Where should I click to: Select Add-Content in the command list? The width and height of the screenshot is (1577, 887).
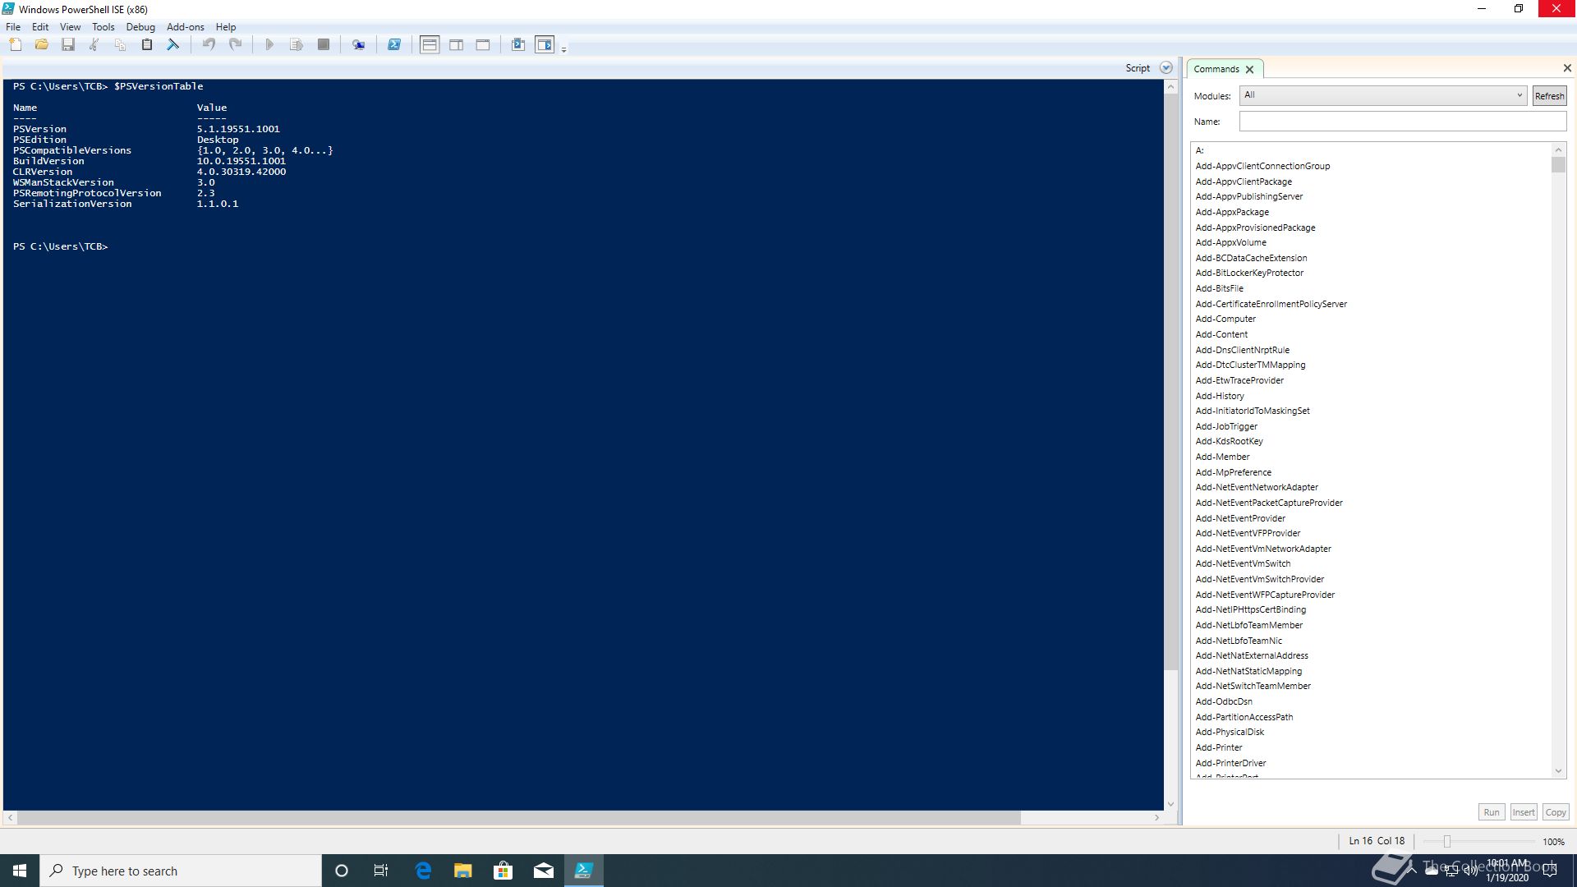point(1221,334)
